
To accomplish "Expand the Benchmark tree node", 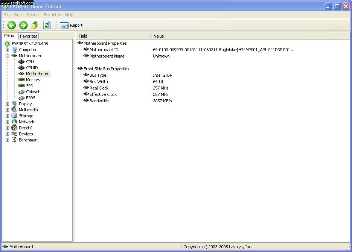I will coord(8,140).
